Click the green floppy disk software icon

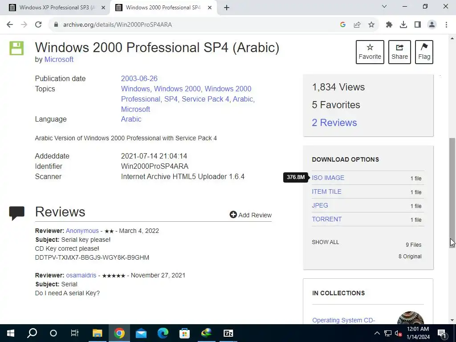pos(16,48)
